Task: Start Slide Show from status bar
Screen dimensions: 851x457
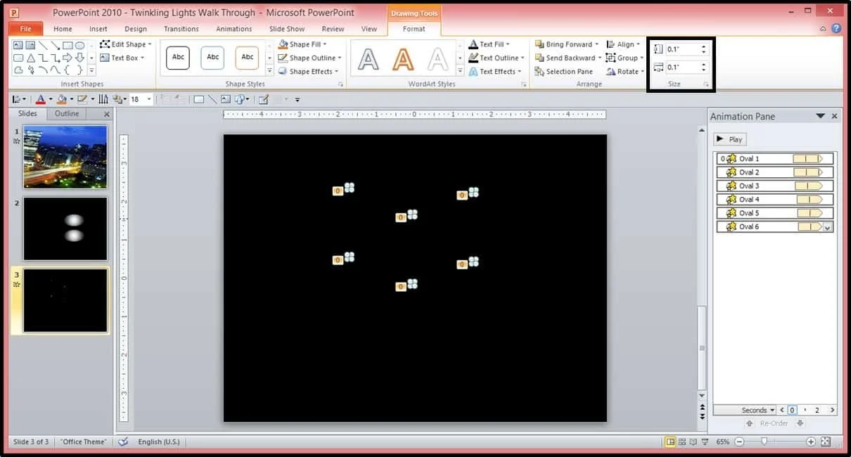Action: 705,442
